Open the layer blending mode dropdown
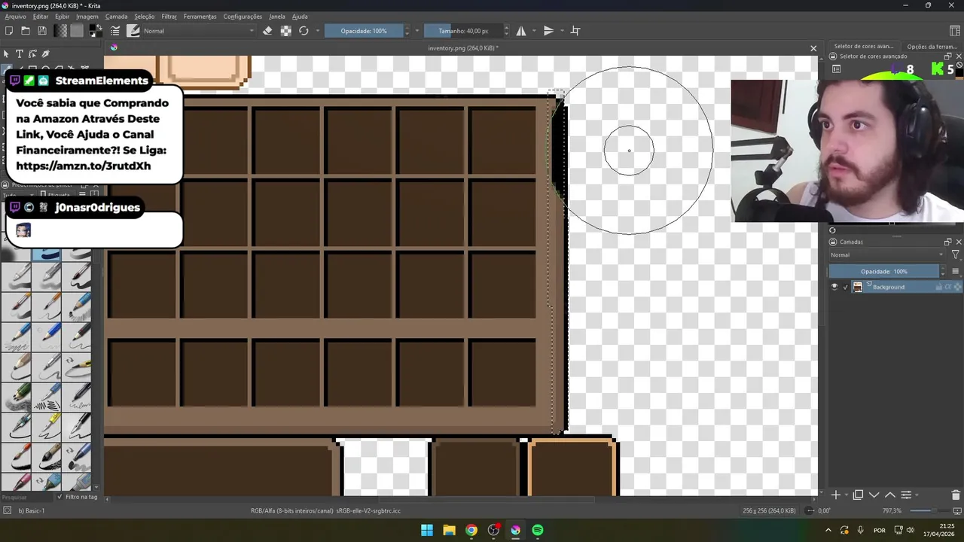The image size is (964, 542). click(x=887, y=254)
